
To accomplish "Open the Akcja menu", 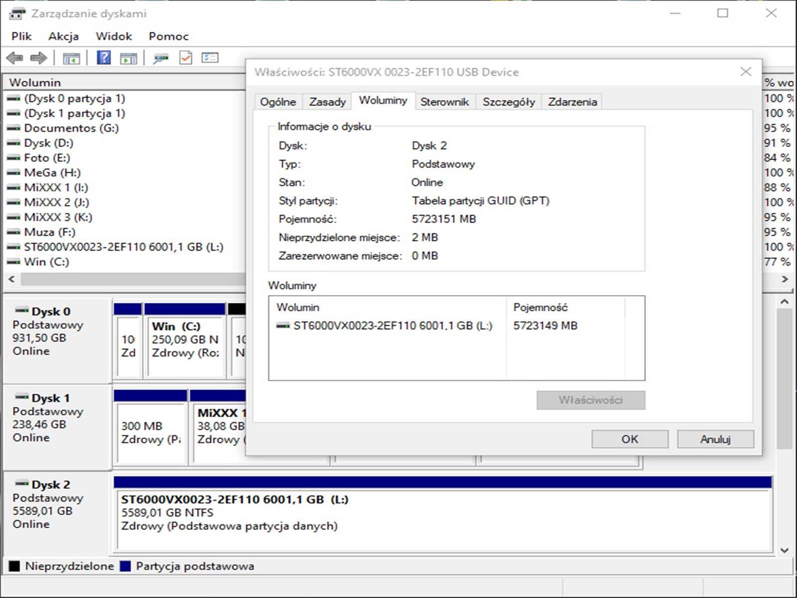I will pyautogui.click(x=63, y=36).
